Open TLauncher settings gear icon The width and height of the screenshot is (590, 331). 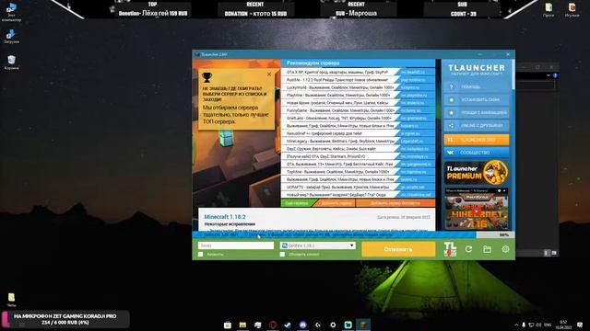(x=505, y=249)
